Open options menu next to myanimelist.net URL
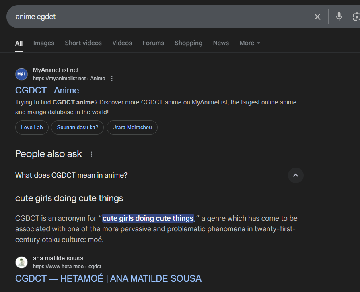 [x=112, y=79]
